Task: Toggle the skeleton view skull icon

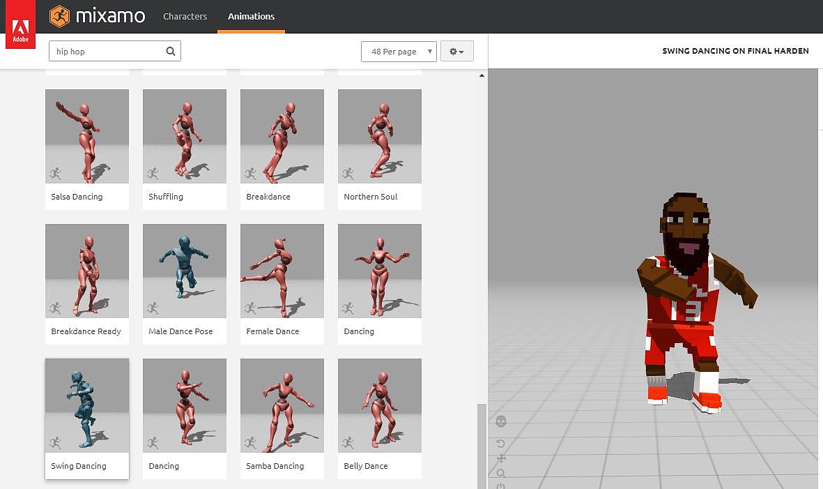Action: pyautogui.click(x=501, y=421)
